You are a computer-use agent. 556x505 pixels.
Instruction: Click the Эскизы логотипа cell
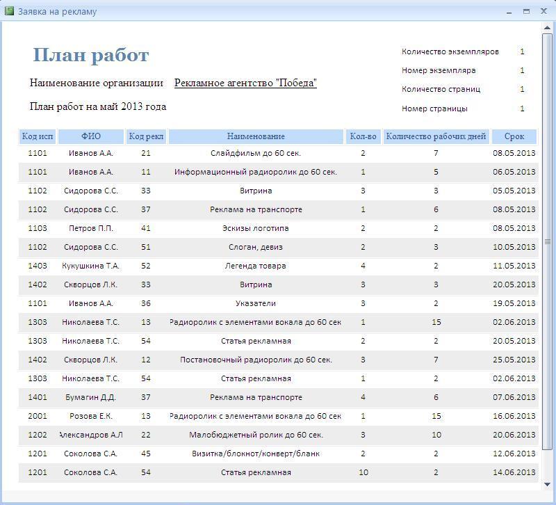tap(256, 229)
